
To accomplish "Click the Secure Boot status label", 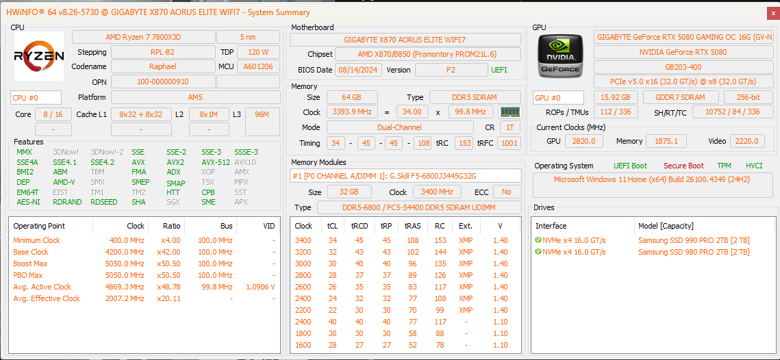I will (683, 166).
